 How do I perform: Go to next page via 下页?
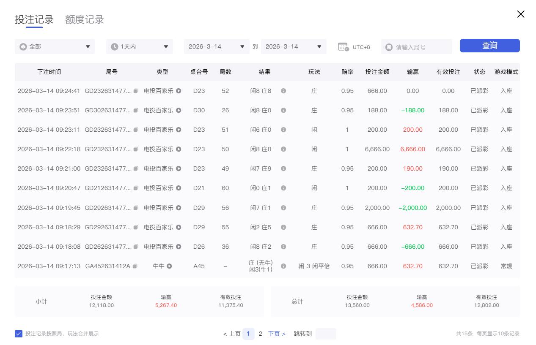tap(275, 334)
